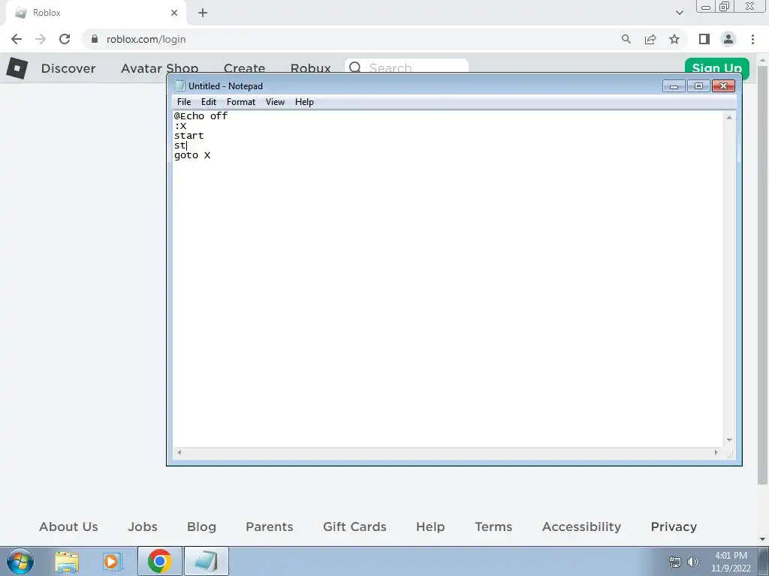Image resolution: width=769 pixels, height=576 pixels.
Task: Go back with the browser back arrow
Action: pyautogui.click(x=17, y=39)
